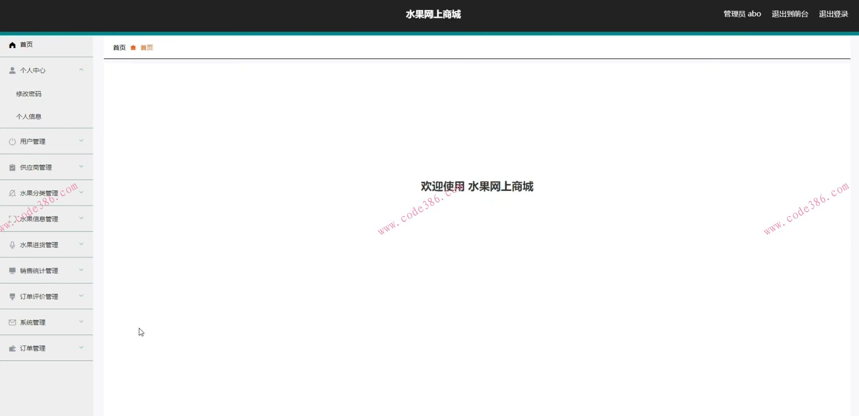Viewport: 859px width, 416px height.
Task: Click the microphone icon for 水果进货管理
Action: [12, 244]
